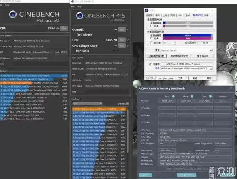
Task: Click CPU Type field in AIDA64
Action: 195,130
